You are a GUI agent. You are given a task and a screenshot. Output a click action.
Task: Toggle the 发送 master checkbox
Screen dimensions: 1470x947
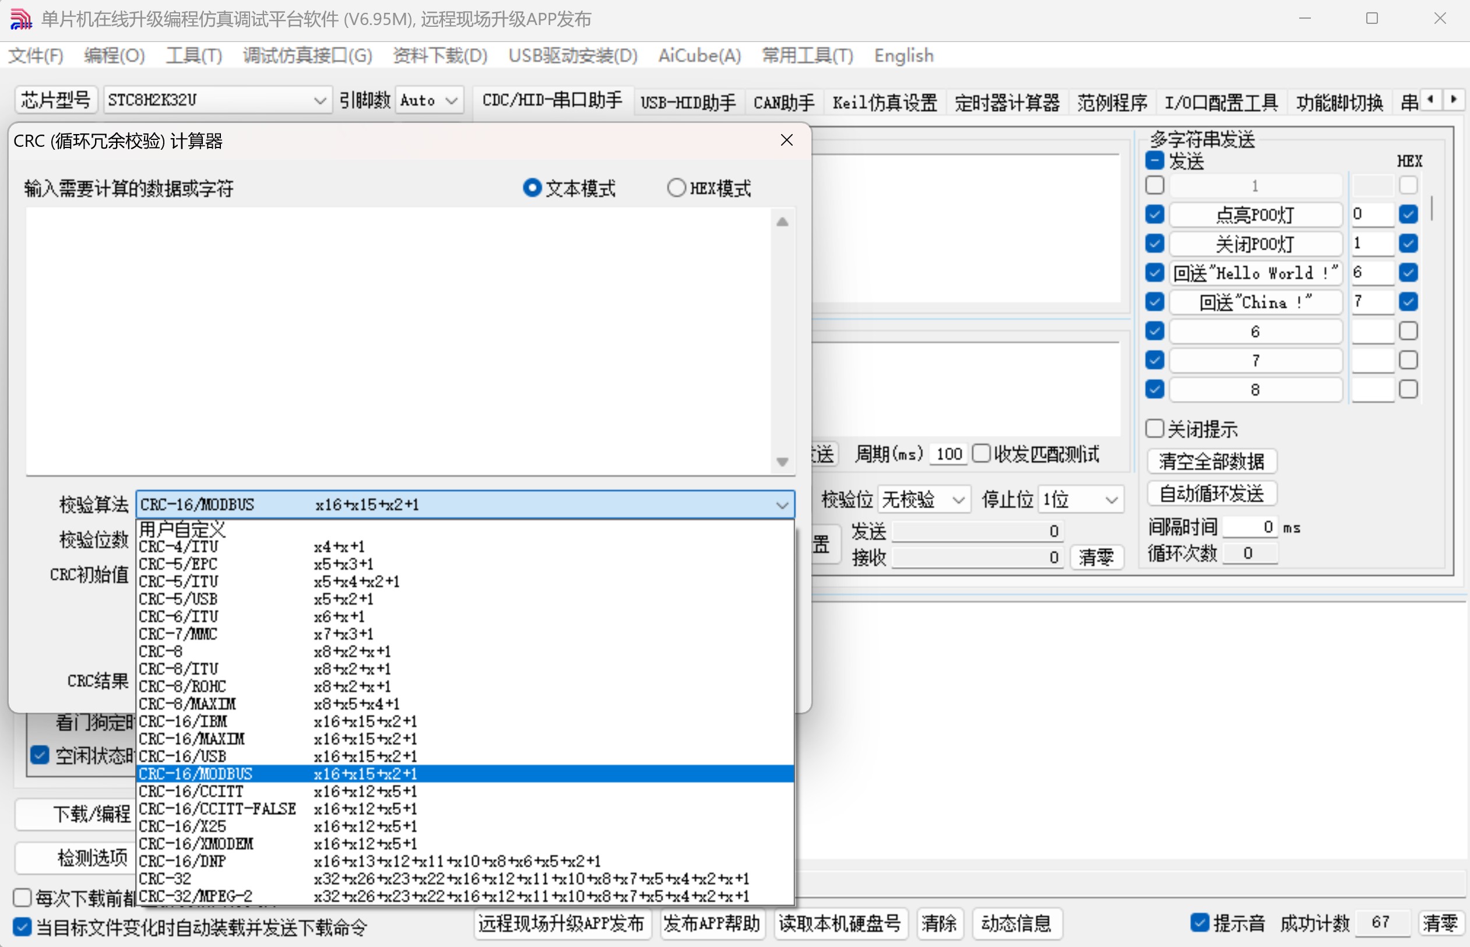click(x=1155, y=160)
